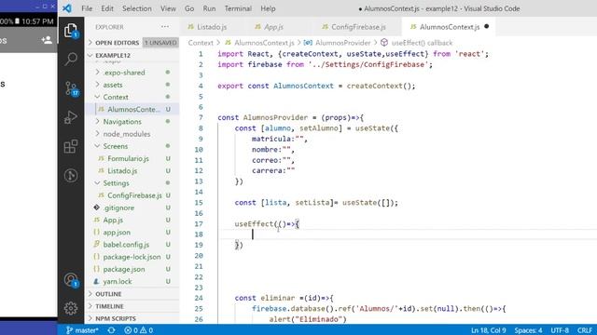The width and height of the screenshot is (597, 335).
Task: Open the Accounts menu icon
Action: click(x=71, y=280)
